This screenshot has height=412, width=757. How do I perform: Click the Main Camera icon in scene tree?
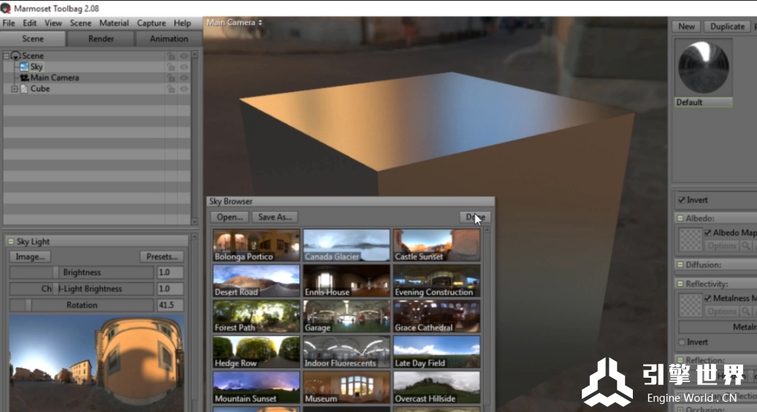(x=24, y=77)
